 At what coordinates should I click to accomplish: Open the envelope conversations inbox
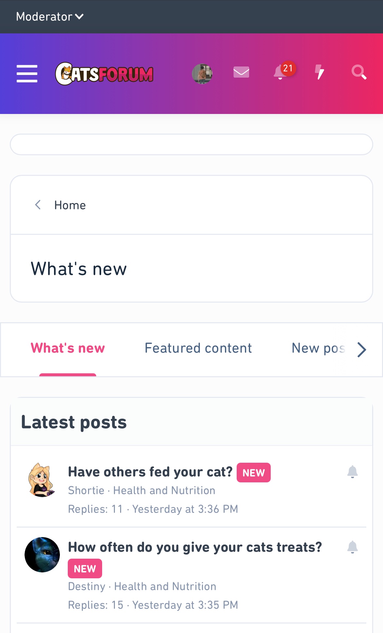[x=241, y=72]
